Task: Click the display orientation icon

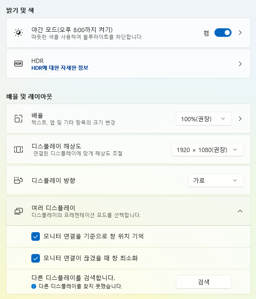Action: coord(18,180)
